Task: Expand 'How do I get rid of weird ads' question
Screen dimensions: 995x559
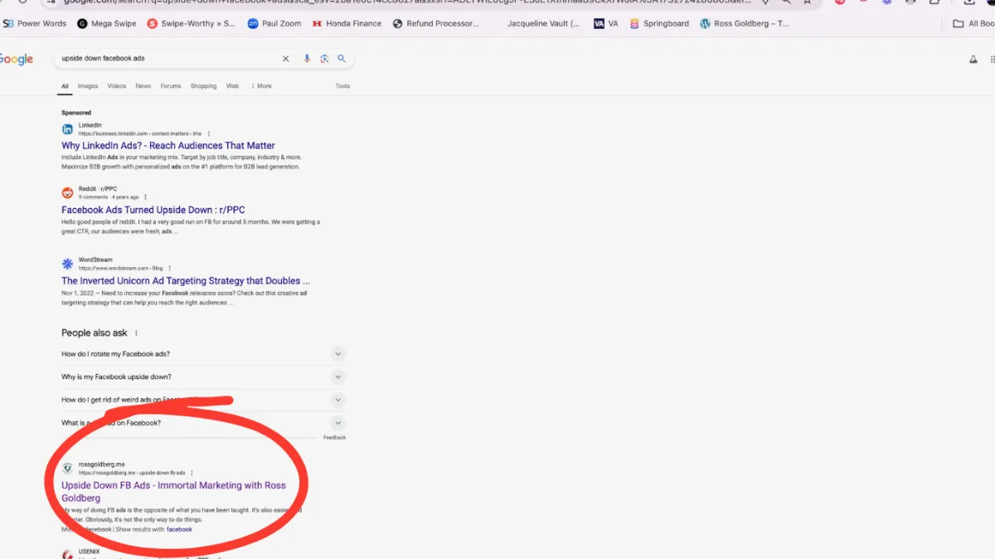Action: click(203, 400)
